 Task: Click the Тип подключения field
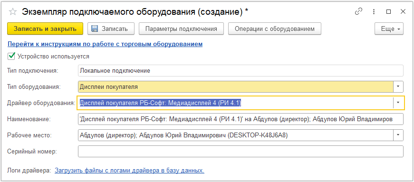pyautogui.click(x=241, y=71)
